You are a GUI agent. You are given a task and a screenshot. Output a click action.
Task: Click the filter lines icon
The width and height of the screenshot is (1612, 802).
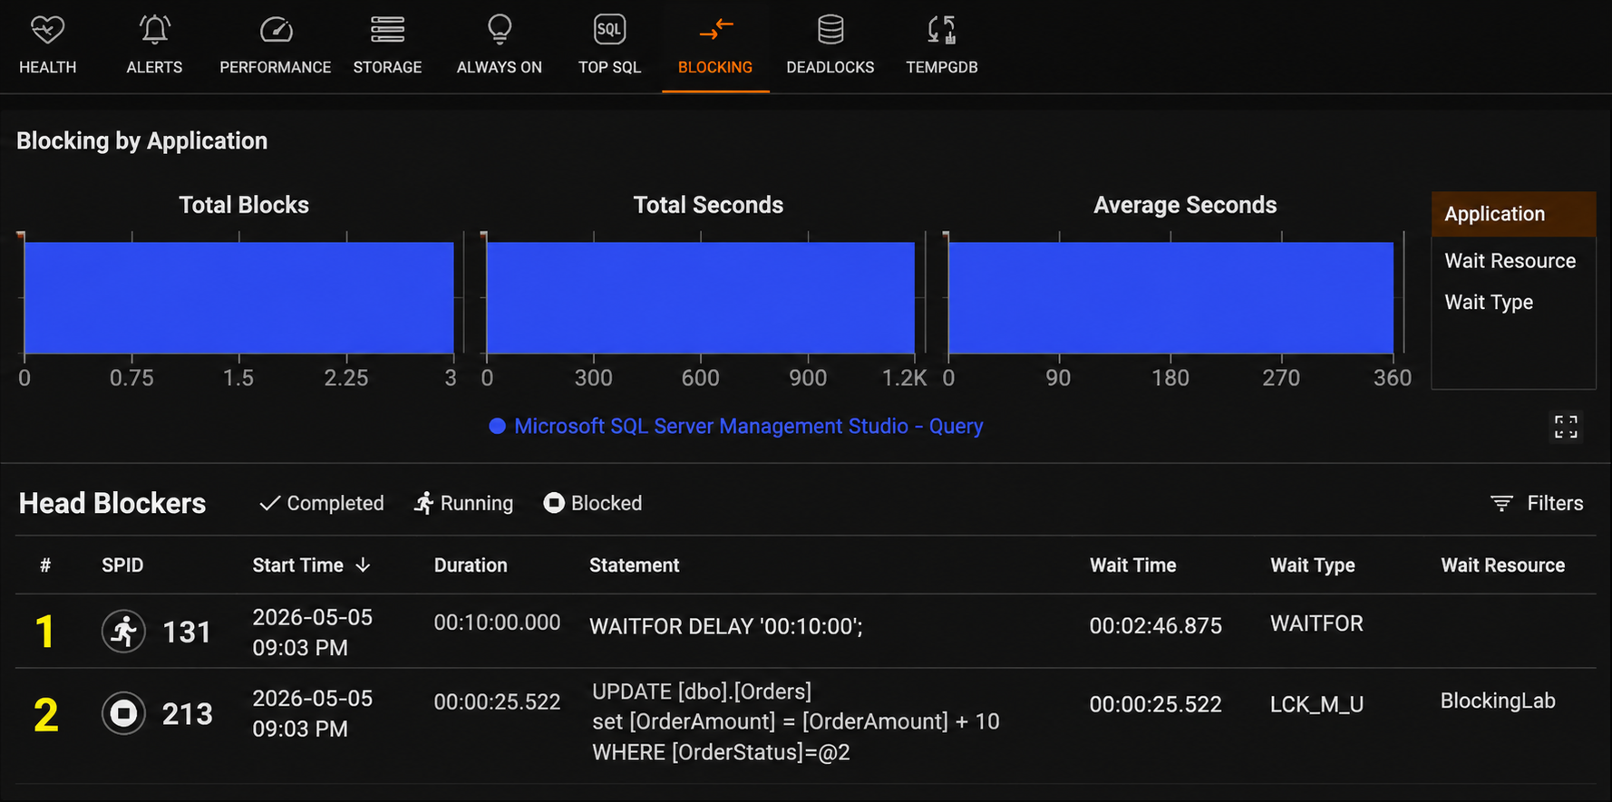tap(1501, 503)
